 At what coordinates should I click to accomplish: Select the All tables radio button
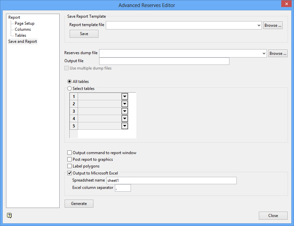point(70,81)
